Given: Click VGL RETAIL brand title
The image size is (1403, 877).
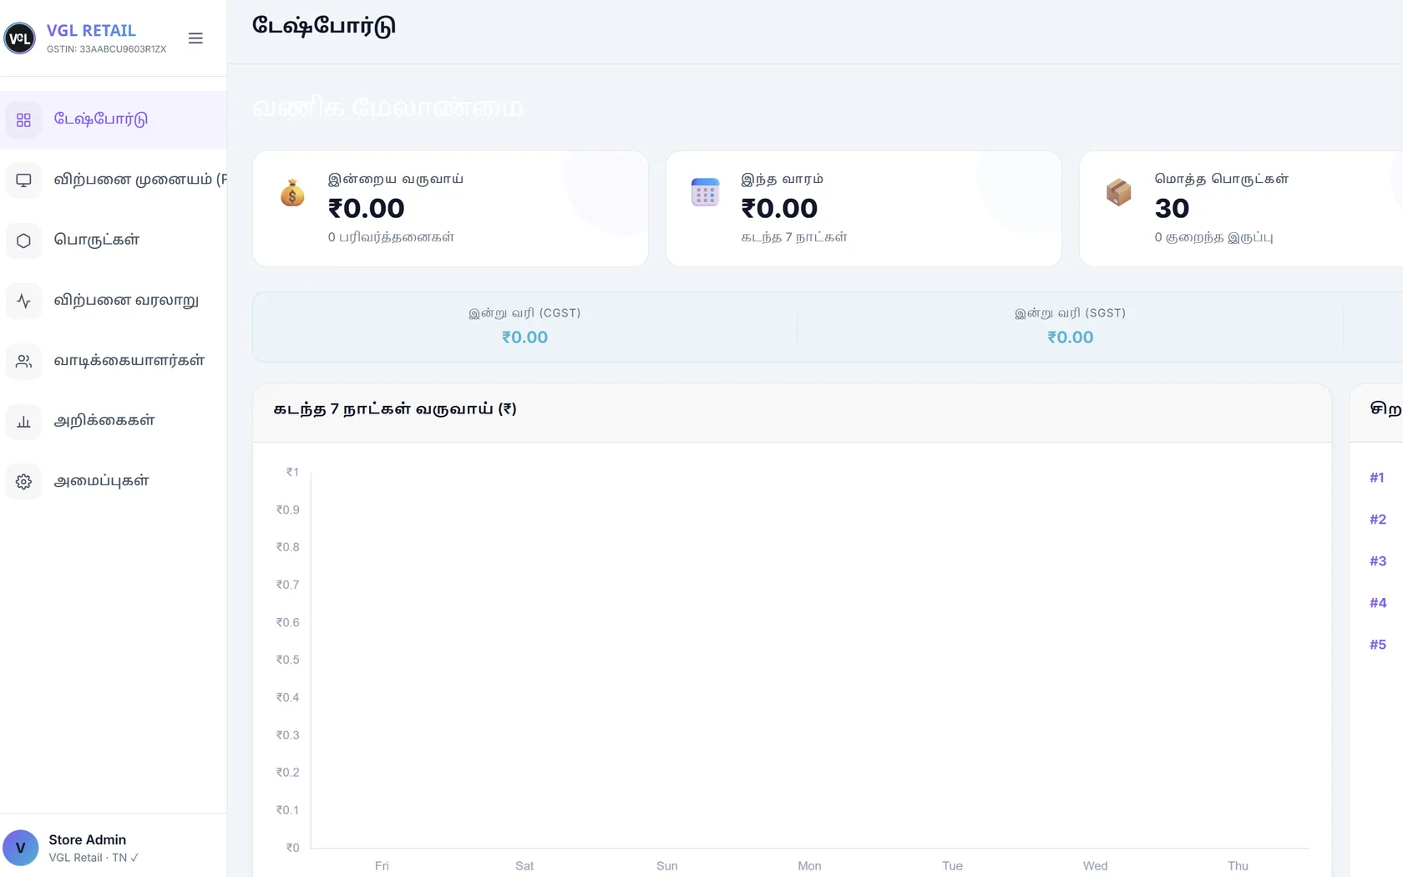Looking at the screenshot, I should (91, 31).
